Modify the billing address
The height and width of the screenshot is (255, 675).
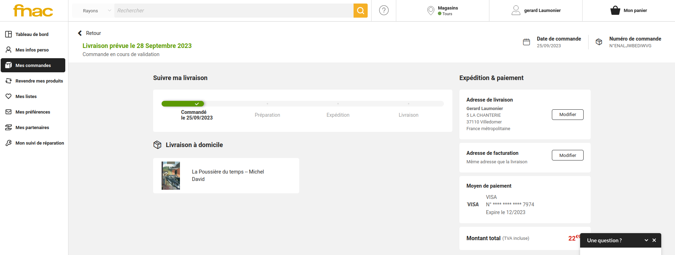click(x=567, y=155)
